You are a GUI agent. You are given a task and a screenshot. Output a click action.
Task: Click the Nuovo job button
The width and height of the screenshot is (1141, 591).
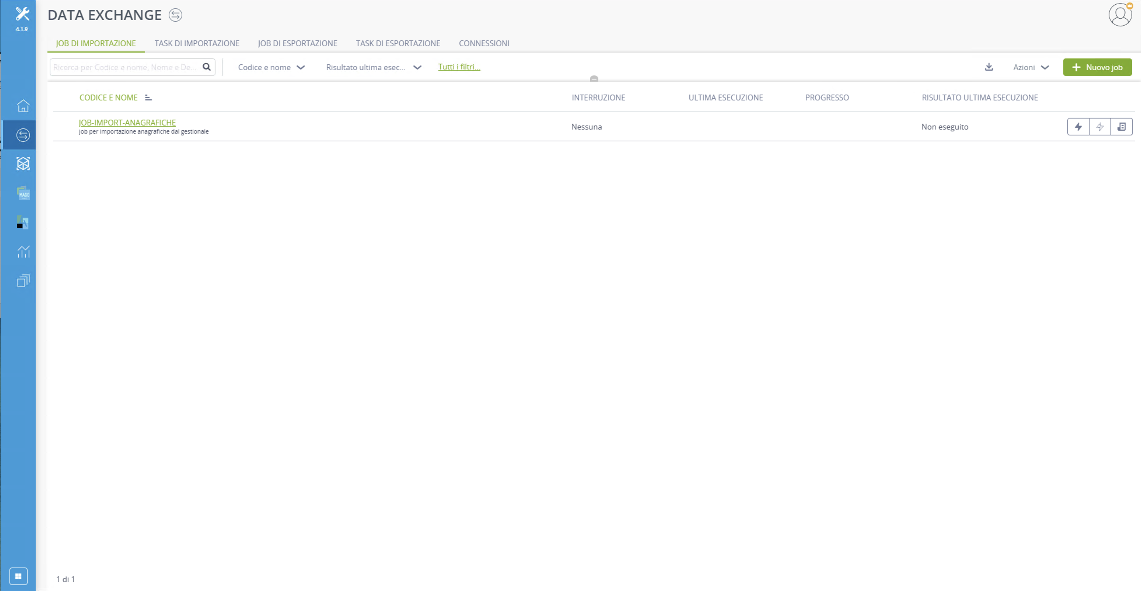[1097, 67]
